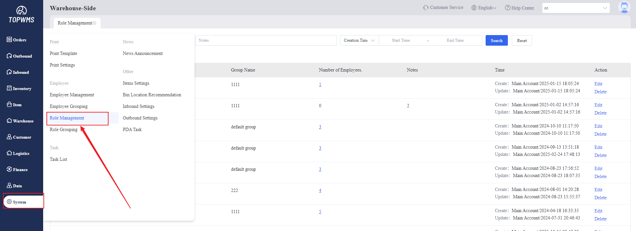Select Employee Grouping menu item
Screen dimensions: 636x231
click(69, 107)
